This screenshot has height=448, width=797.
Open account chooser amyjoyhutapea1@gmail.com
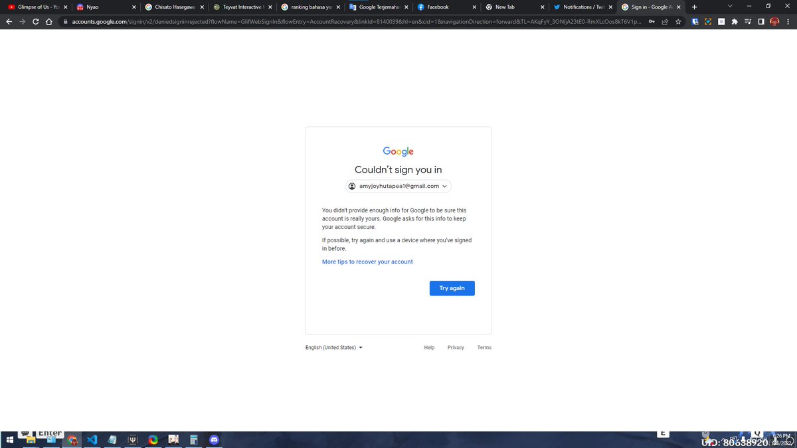[398, 187]
